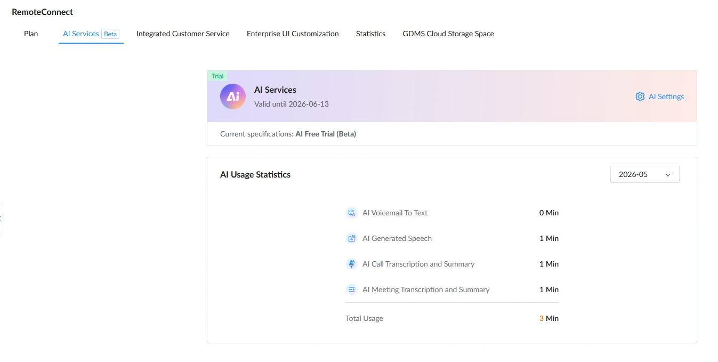This screenshot has height=362, width=718.
Task: Click the AI Services logo icon
Action: click(233, 96)
